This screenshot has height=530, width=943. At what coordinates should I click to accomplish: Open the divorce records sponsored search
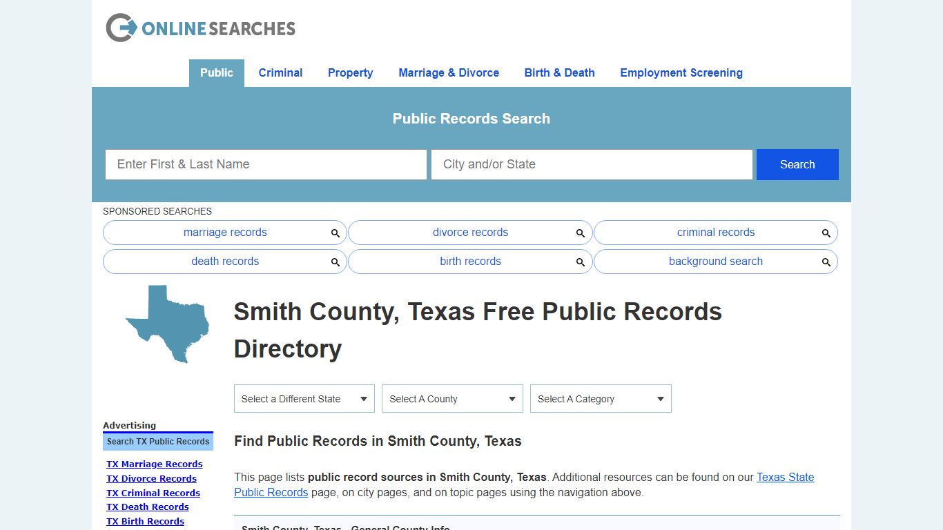470,233
